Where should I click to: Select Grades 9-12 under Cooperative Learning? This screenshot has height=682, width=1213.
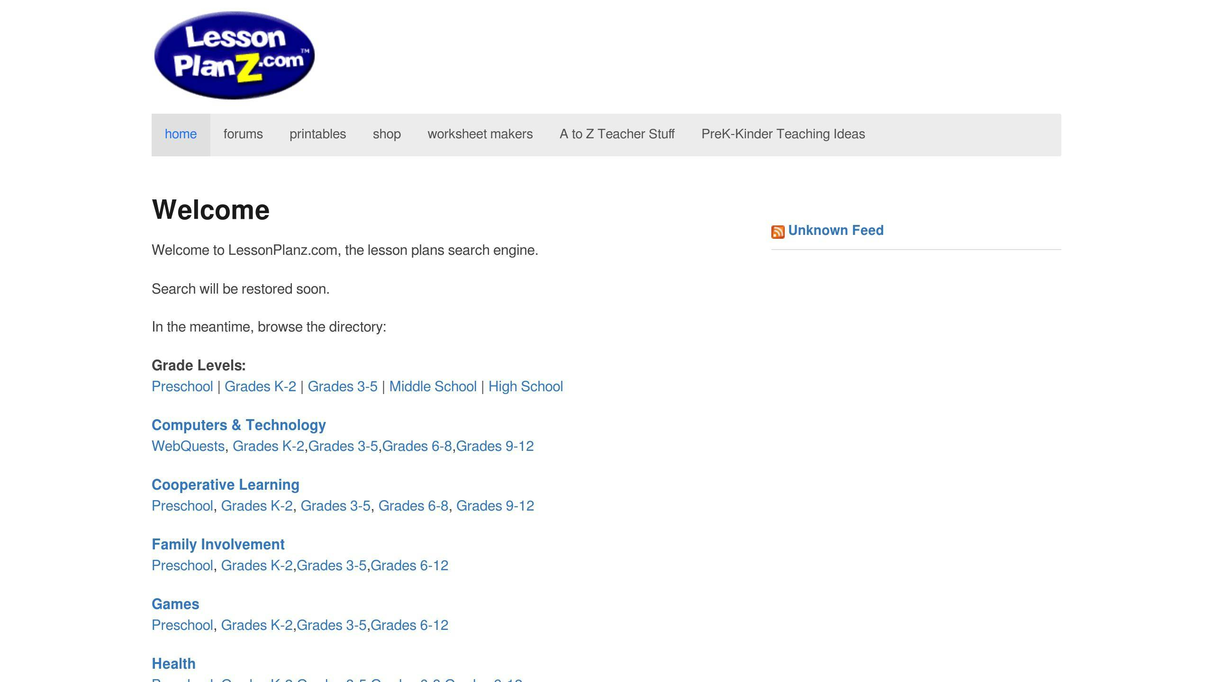(495, 506)
